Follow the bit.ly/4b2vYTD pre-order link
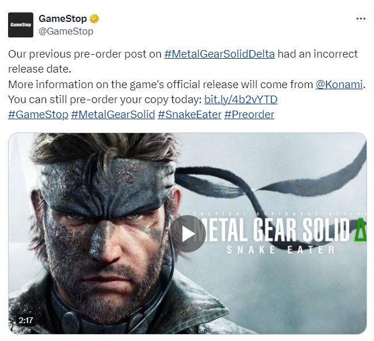The height and width of the screenshot is (341, 374). (x=241, y=100)
